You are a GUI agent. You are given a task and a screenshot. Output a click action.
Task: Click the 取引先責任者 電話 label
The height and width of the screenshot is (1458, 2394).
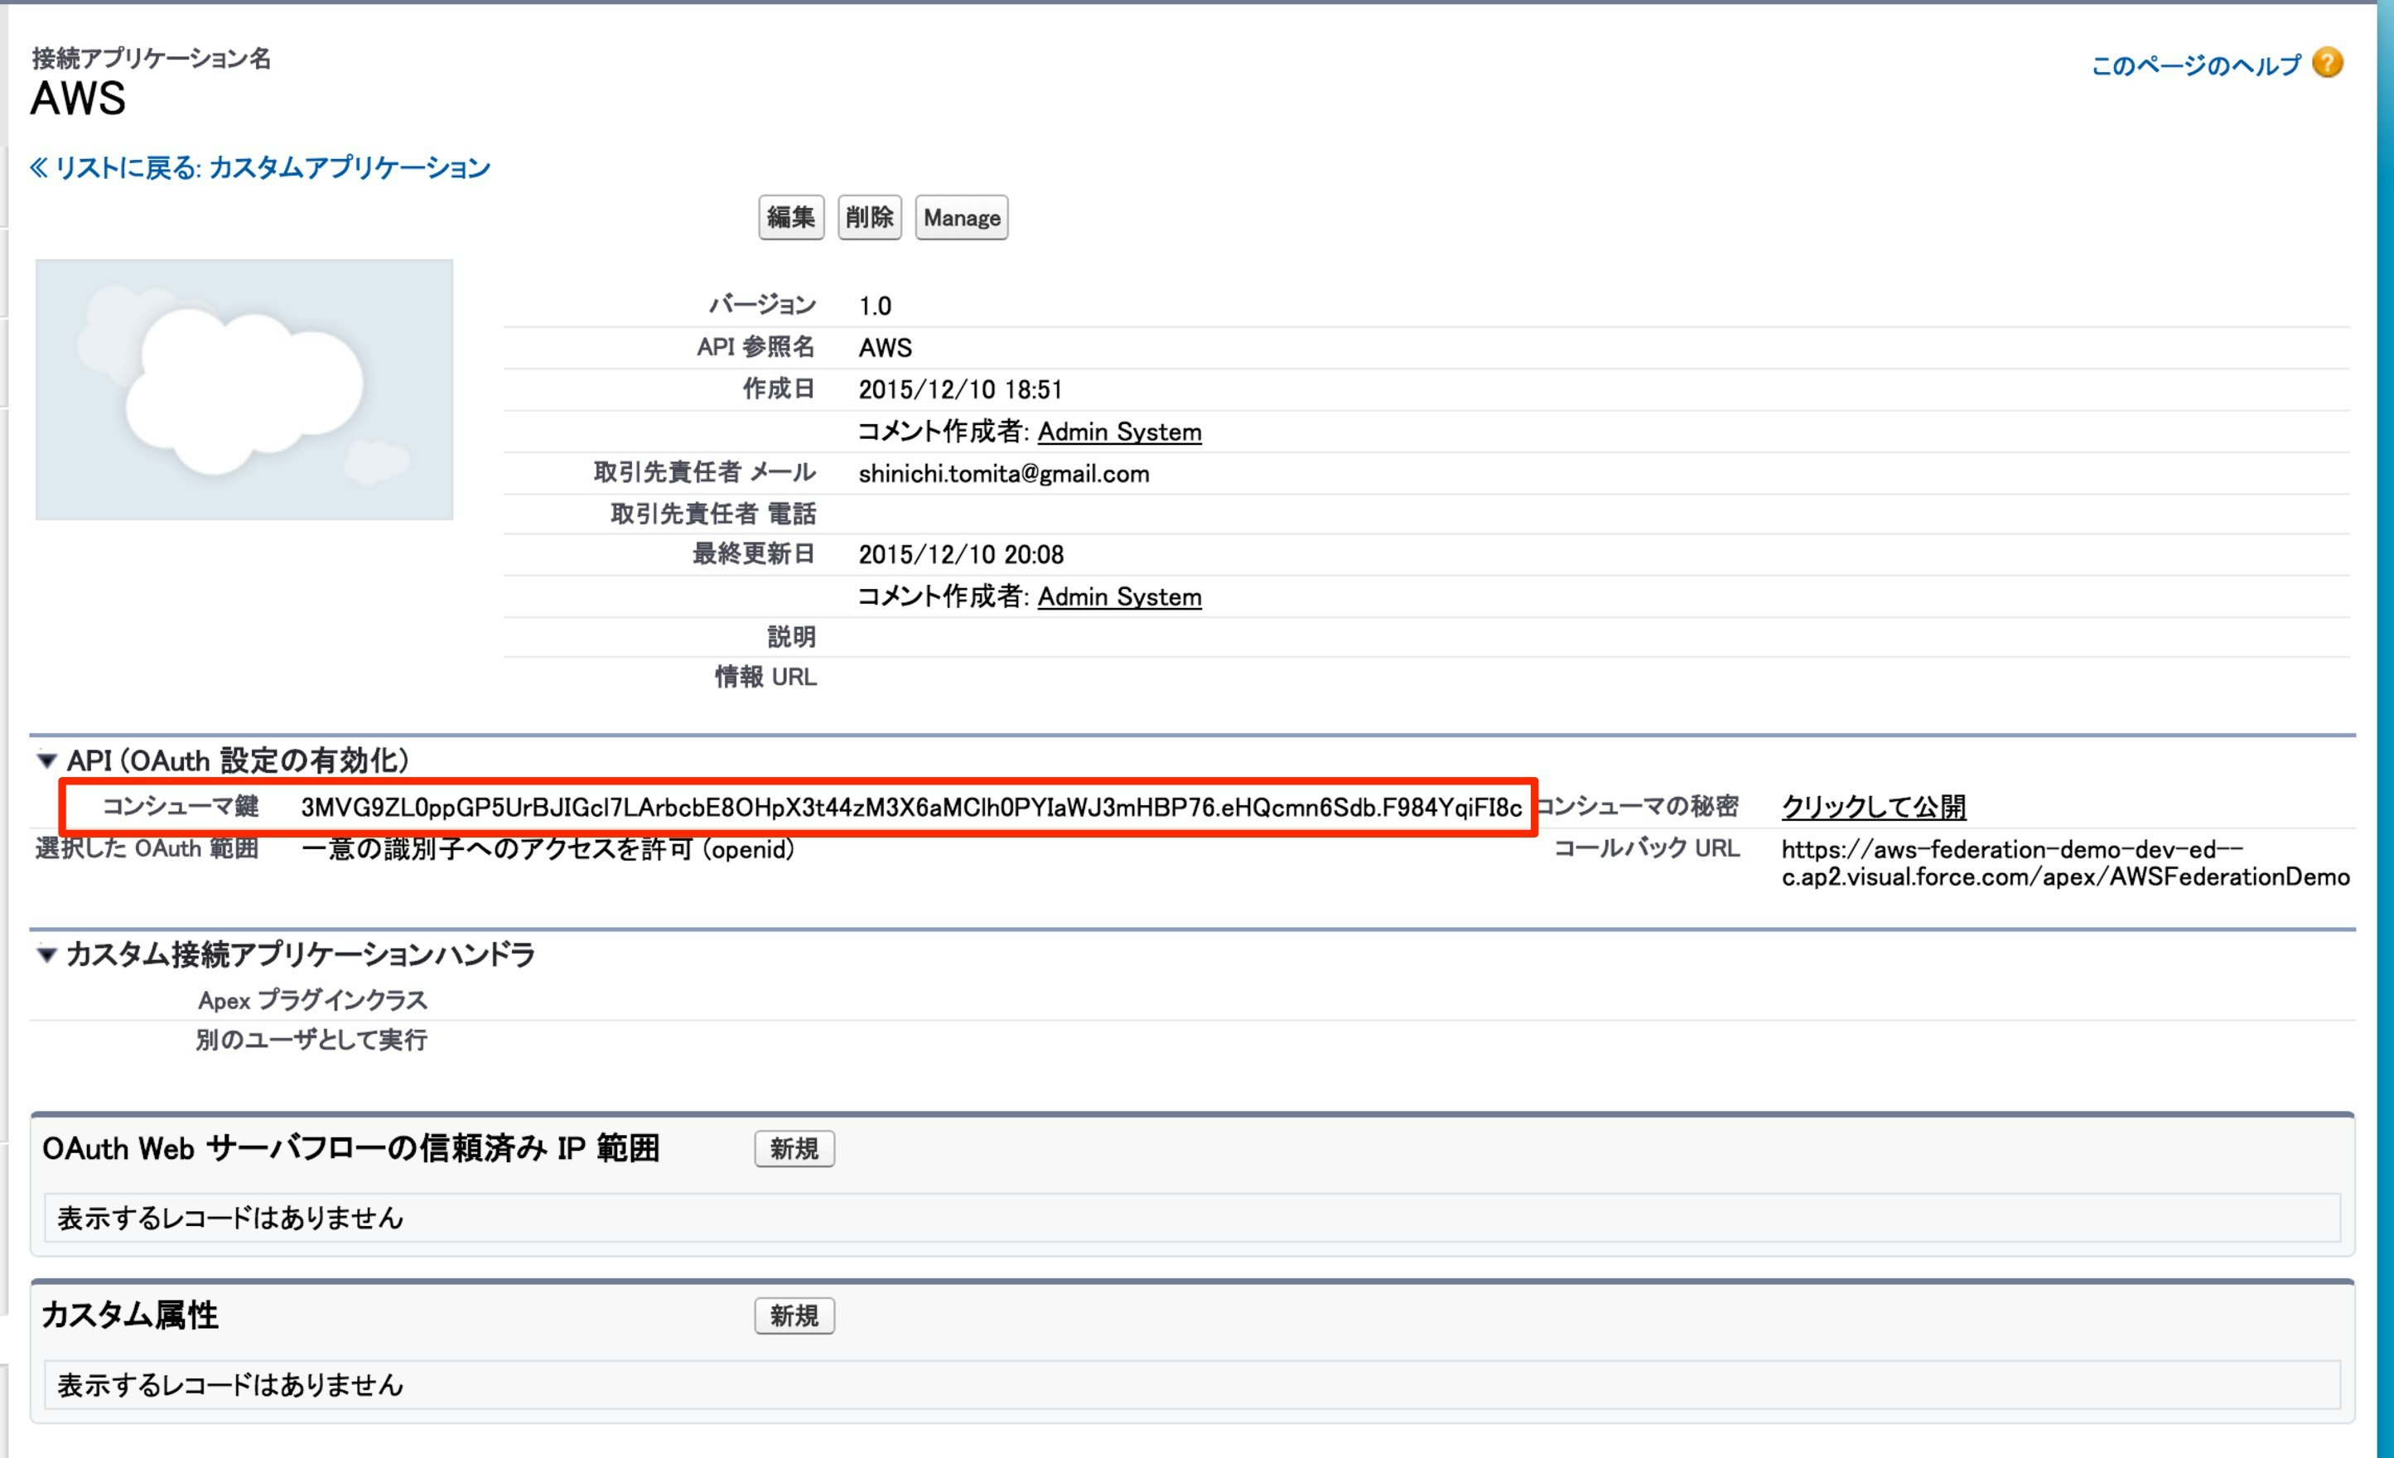click(x=713, y=514)
